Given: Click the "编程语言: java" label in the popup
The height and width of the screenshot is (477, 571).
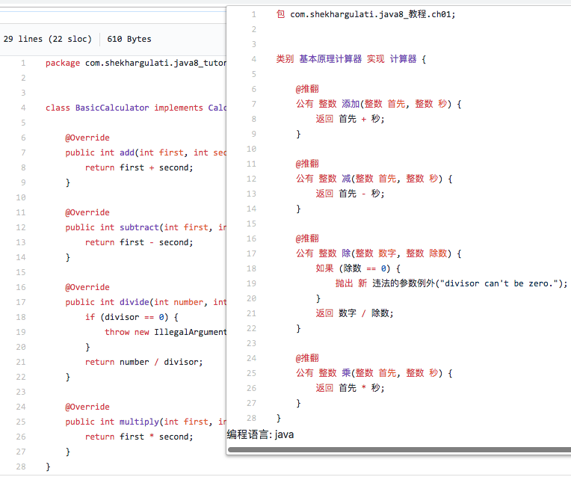Looking at the screenshot, I should click(260, 434).
